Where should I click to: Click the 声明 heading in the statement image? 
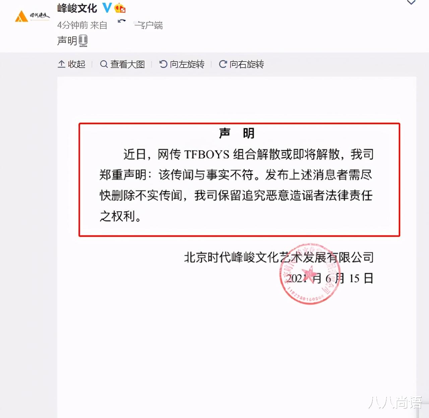[237, 133]
